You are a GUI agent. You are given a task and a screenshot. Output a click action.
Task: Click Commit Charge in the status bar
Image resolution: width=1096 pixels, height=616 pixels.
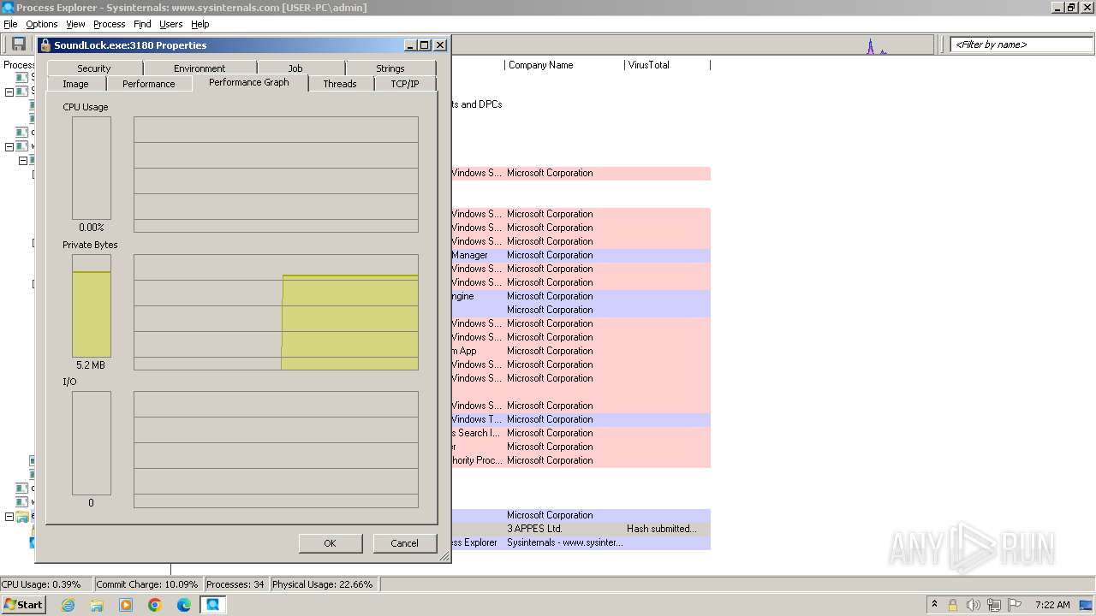(147, 584)
